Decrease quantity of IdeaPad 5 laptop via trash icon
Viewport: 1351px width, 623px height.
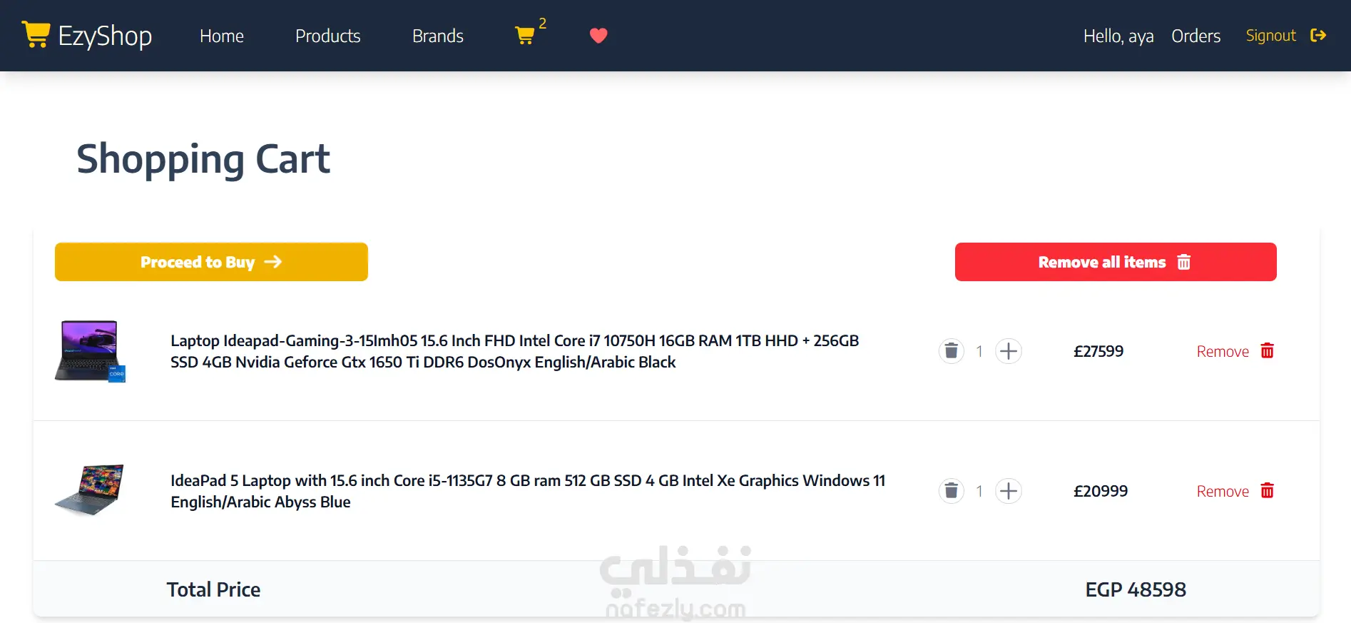point(951,491)
